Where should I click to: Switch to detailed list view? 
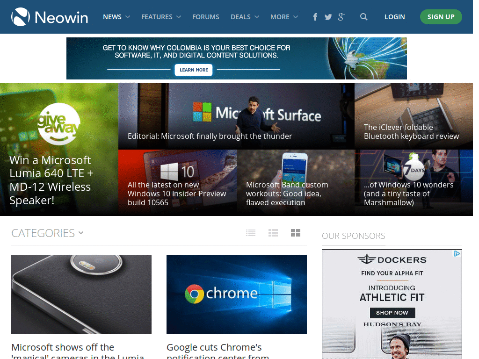273,233
